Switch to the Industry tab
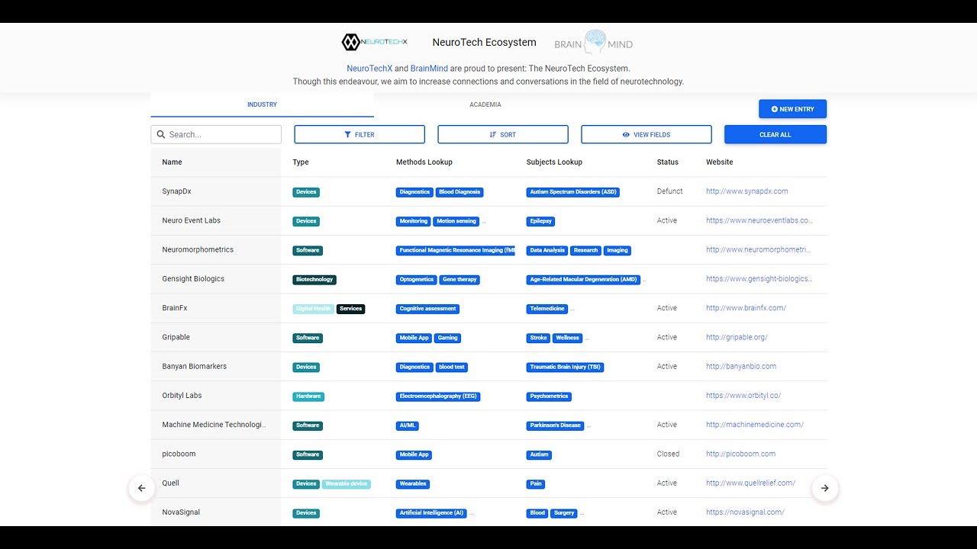Screen dimensions: 977x549 coord(262,104)
